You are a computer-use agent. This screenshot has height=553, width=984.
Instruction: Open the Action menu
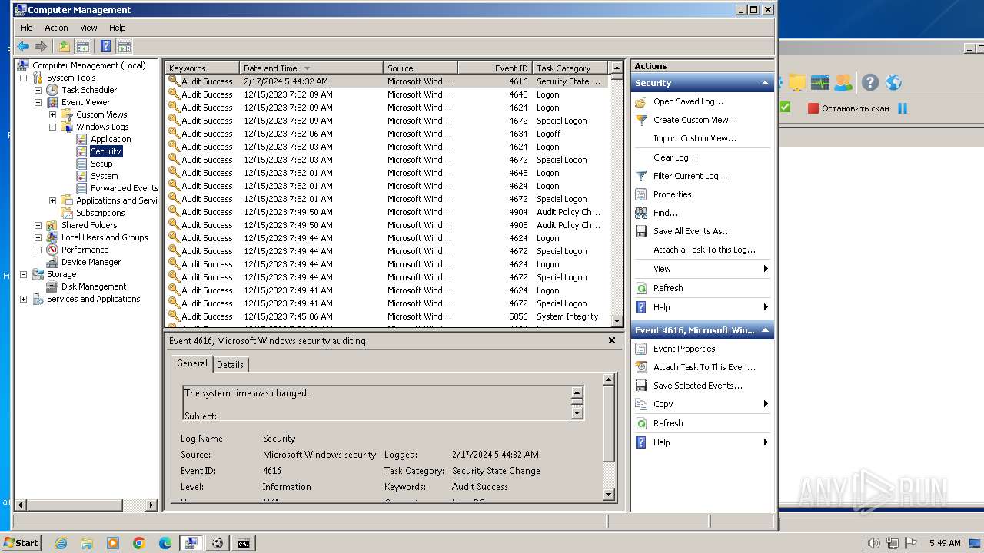pos(56,28)
